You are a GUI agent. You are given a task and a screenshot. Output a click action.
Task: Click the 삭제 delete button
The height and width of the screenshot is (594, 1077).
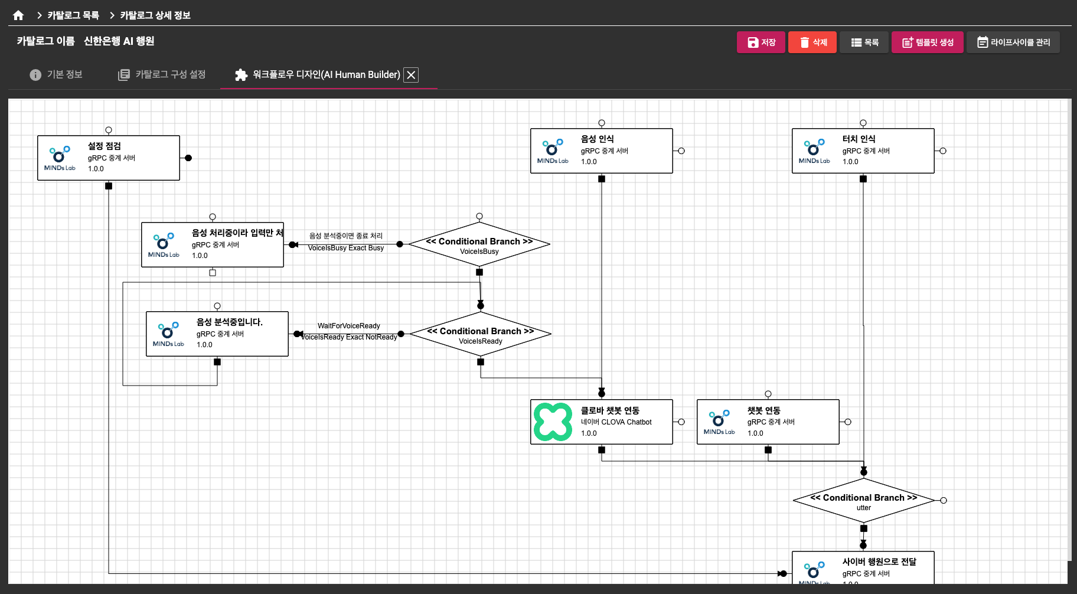[x=812, y=43]
